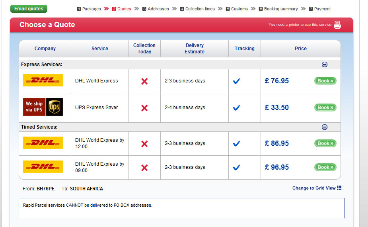Switch via the Change to Grid View link
Viewport: 368px width, 227px height.
[314, 188]
